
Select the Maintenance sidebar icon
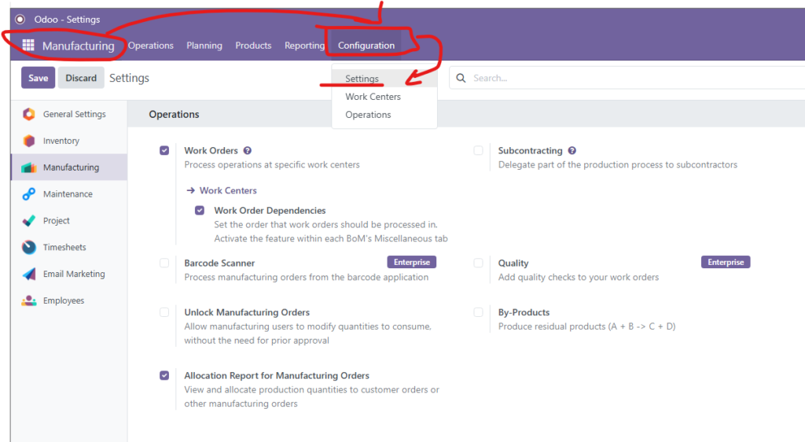[29, 194]
